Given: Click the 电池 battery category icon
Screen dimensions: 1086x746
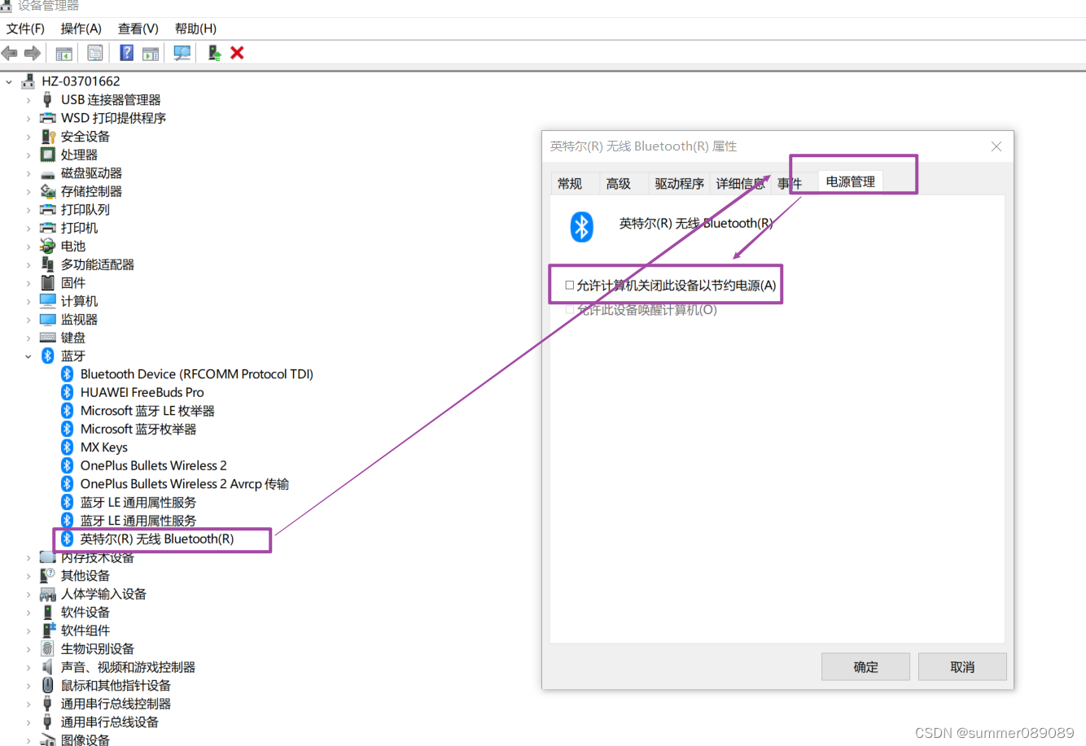Looking at the screenshot, I should point(48,246).
